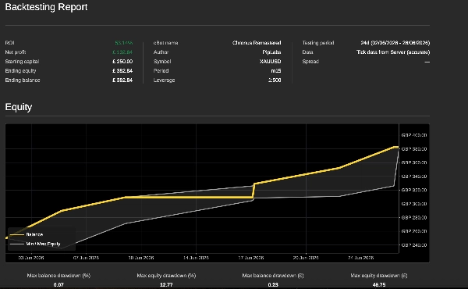Click the GBP 300.00 y-axis label
Screen dimensions: 468x289
click(414, 204)
